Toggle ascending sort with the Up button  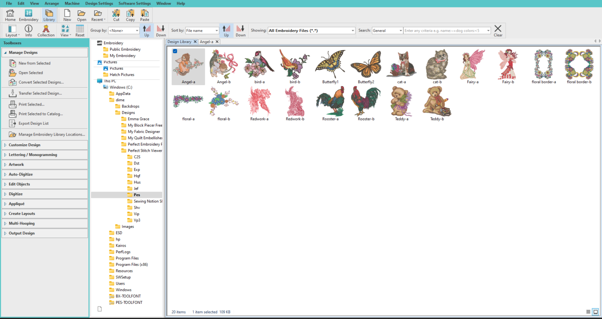[227, 30]
